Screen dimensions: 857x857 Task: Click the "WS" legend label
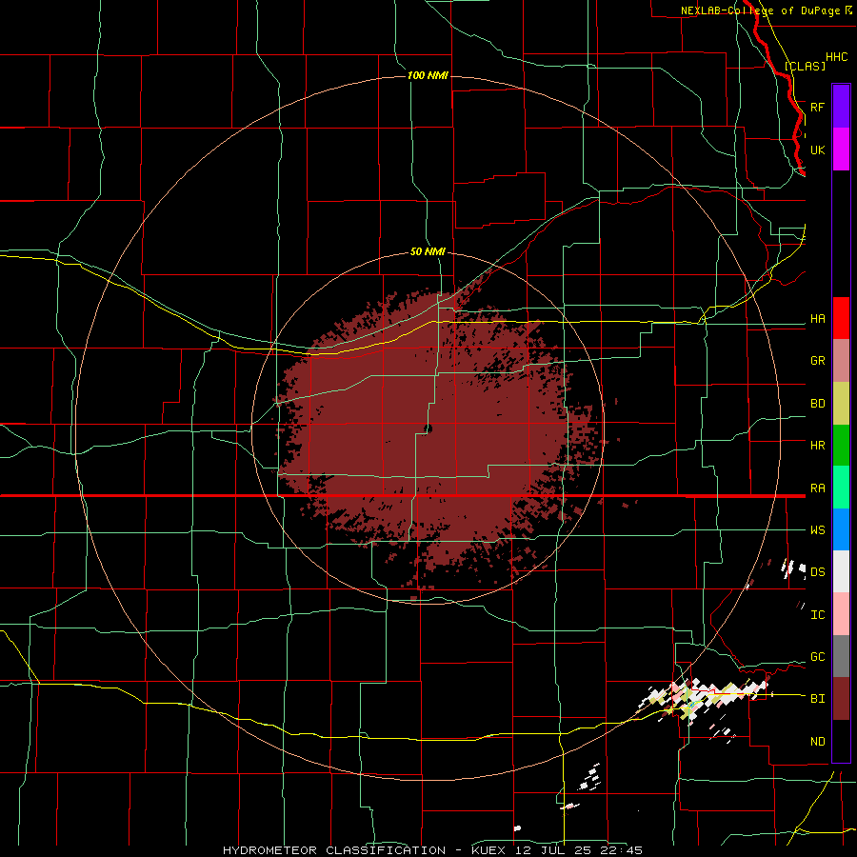click(x=818, y=530)
